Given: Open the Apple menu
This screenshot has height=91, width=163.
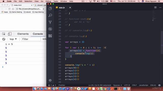Looking at the screenshot, I should 3,1.
